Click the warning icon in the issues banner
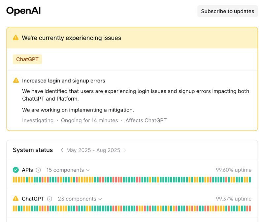 [16, 38]
